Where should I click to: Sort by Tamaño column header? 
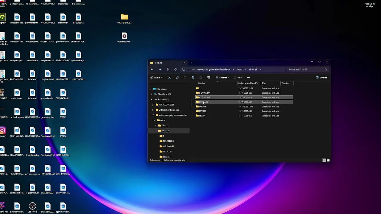(286, 83)
